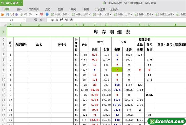
Task: Click the cell with value 15.38
Action: [117, 105]
